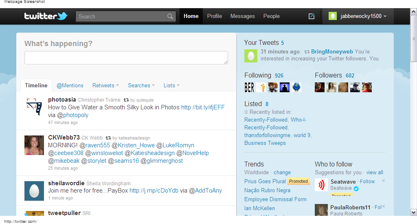Click the retweet icon in CKWebb73's tweet
This screenshot has width=417, height=224.
tap(108, 138)
